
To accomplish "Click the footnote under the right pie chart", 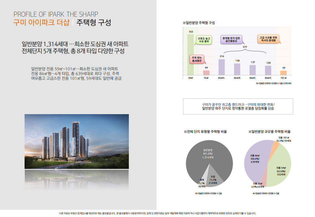I will [x=266, y=193].
